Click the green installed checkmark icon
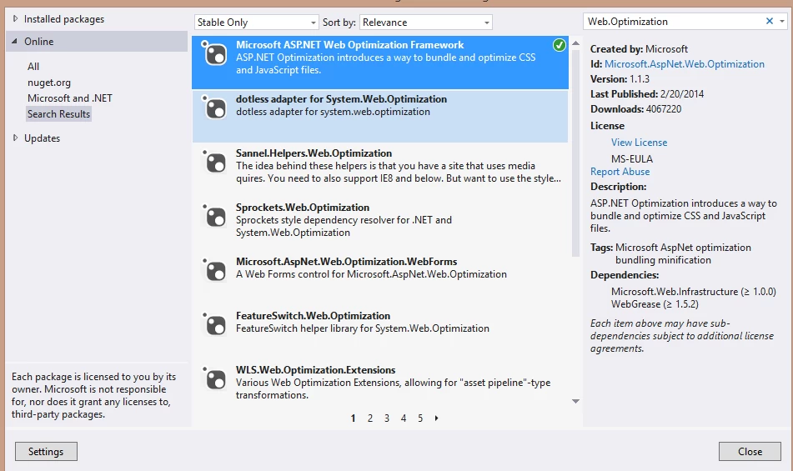Viewport: 793px width, 471px height. point(559,45)
